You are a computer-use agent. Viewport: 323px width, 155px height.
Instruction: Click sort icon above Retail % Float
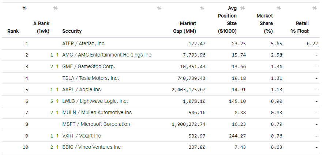315,8
